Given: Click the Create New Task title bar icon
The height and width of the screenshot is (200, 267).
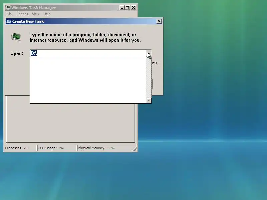Looking at the screenshot, I should coord(9,21).
